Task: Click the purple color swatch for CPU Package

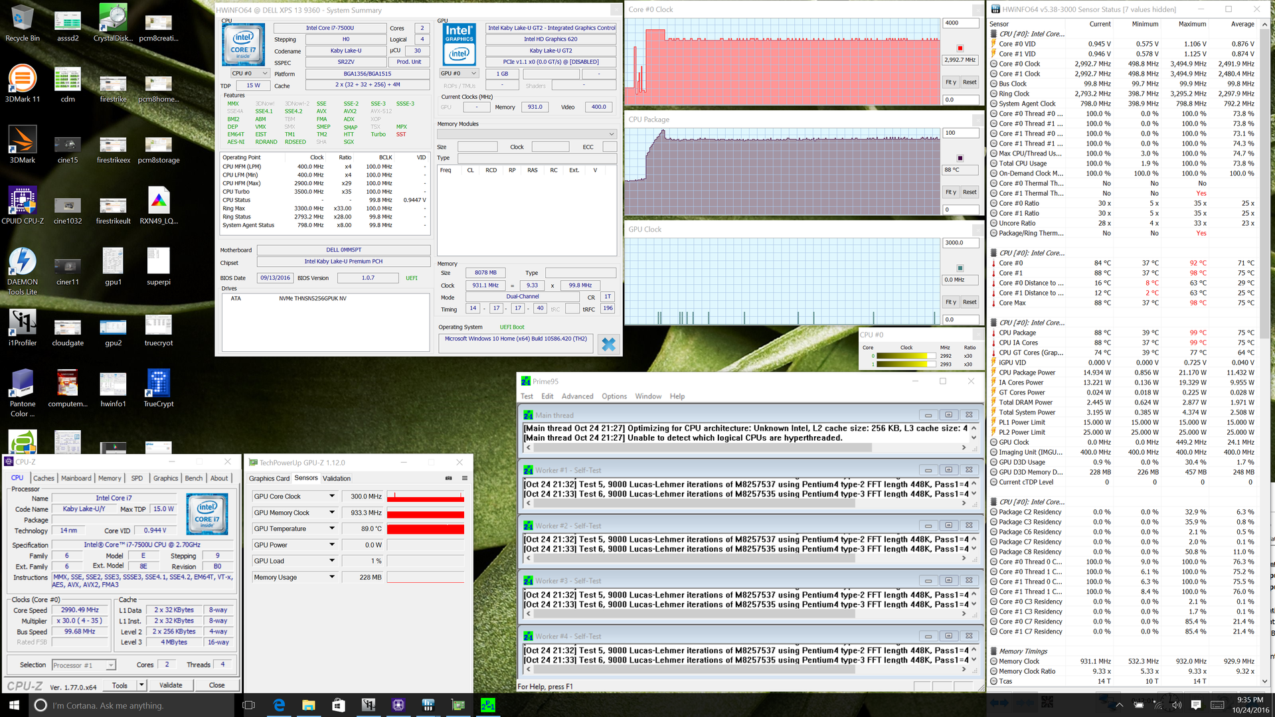Action: [960, 158]
